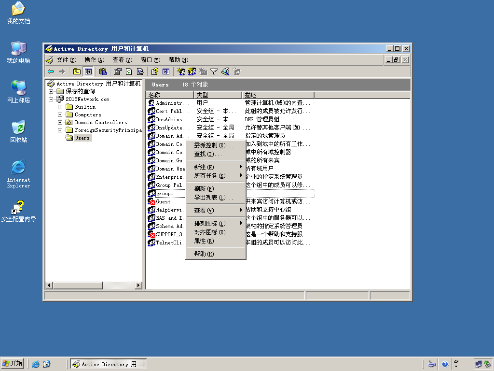Click the filter funnel toolbar icon
Screen dimensions: 494x371
[x=214, y=71]
